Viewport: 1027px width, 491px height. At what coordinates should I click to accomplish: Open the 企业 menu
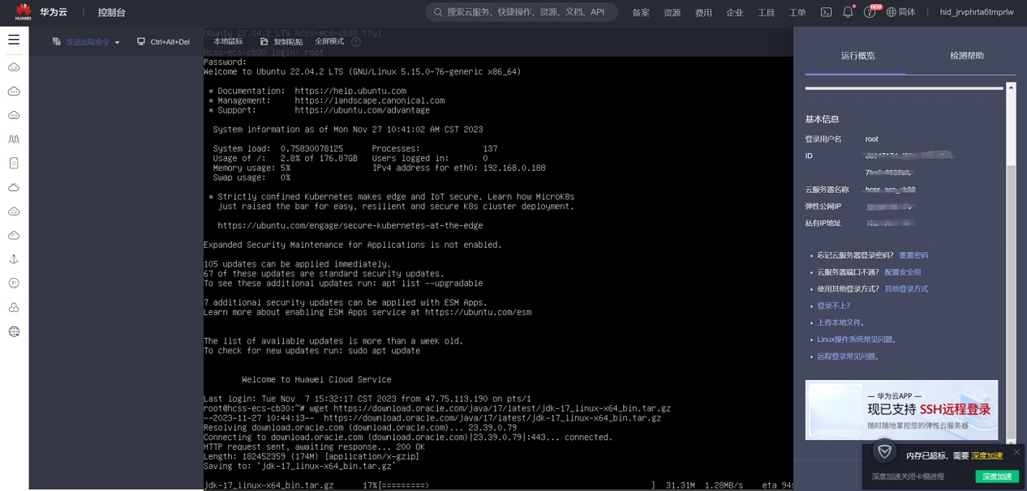(735, 13)
